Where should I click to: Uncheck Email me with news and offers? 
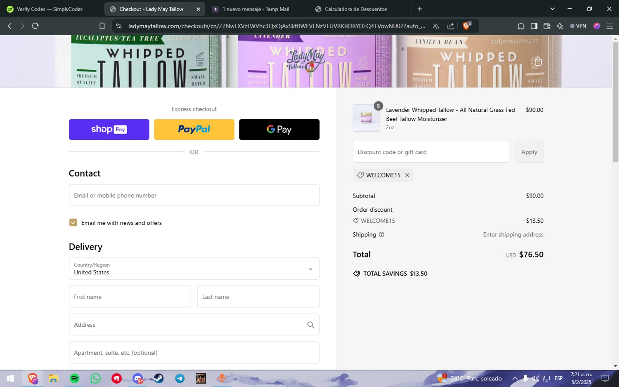73,223
